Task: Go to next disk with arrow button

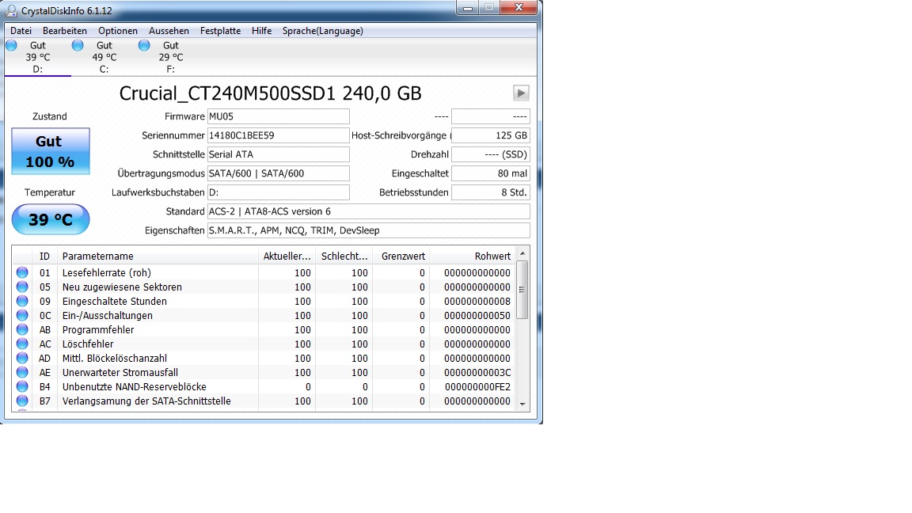Action: coord(521,93)
